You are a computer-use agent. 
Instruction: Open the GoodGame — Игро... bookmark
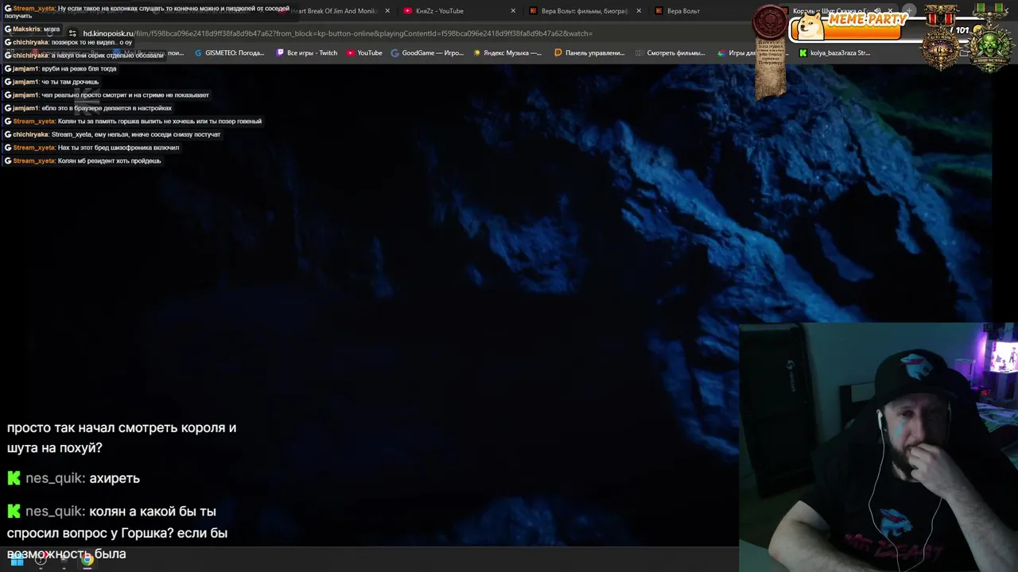click(x=427, y=53)
